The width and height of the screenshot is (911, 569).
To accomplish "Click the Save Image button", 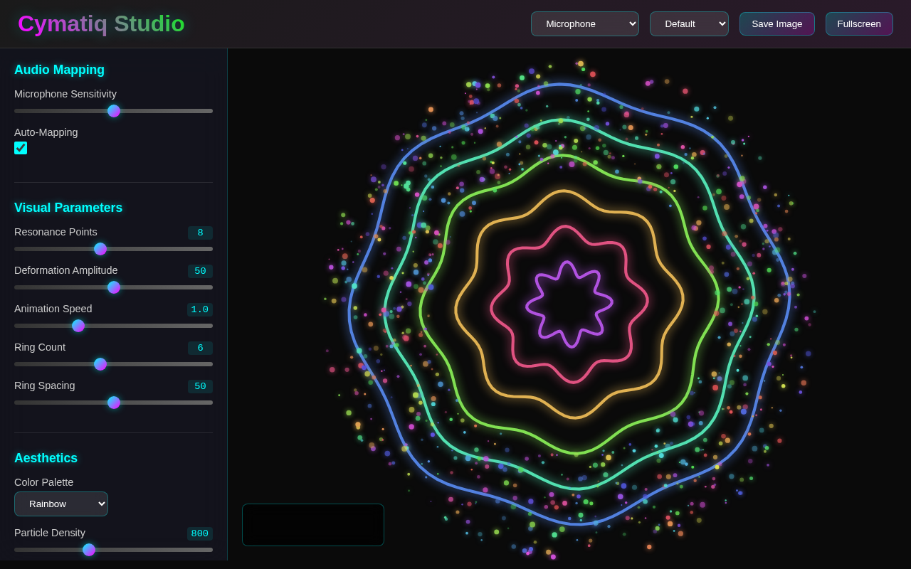I will point(776,23).
